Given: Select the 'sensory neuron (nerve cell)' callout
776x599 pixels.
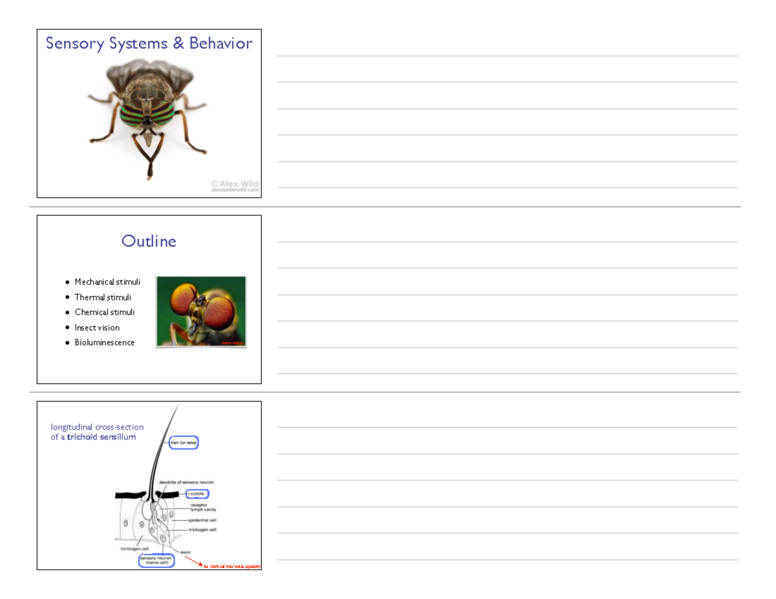Looking at the screenshot, I should 156,560.
